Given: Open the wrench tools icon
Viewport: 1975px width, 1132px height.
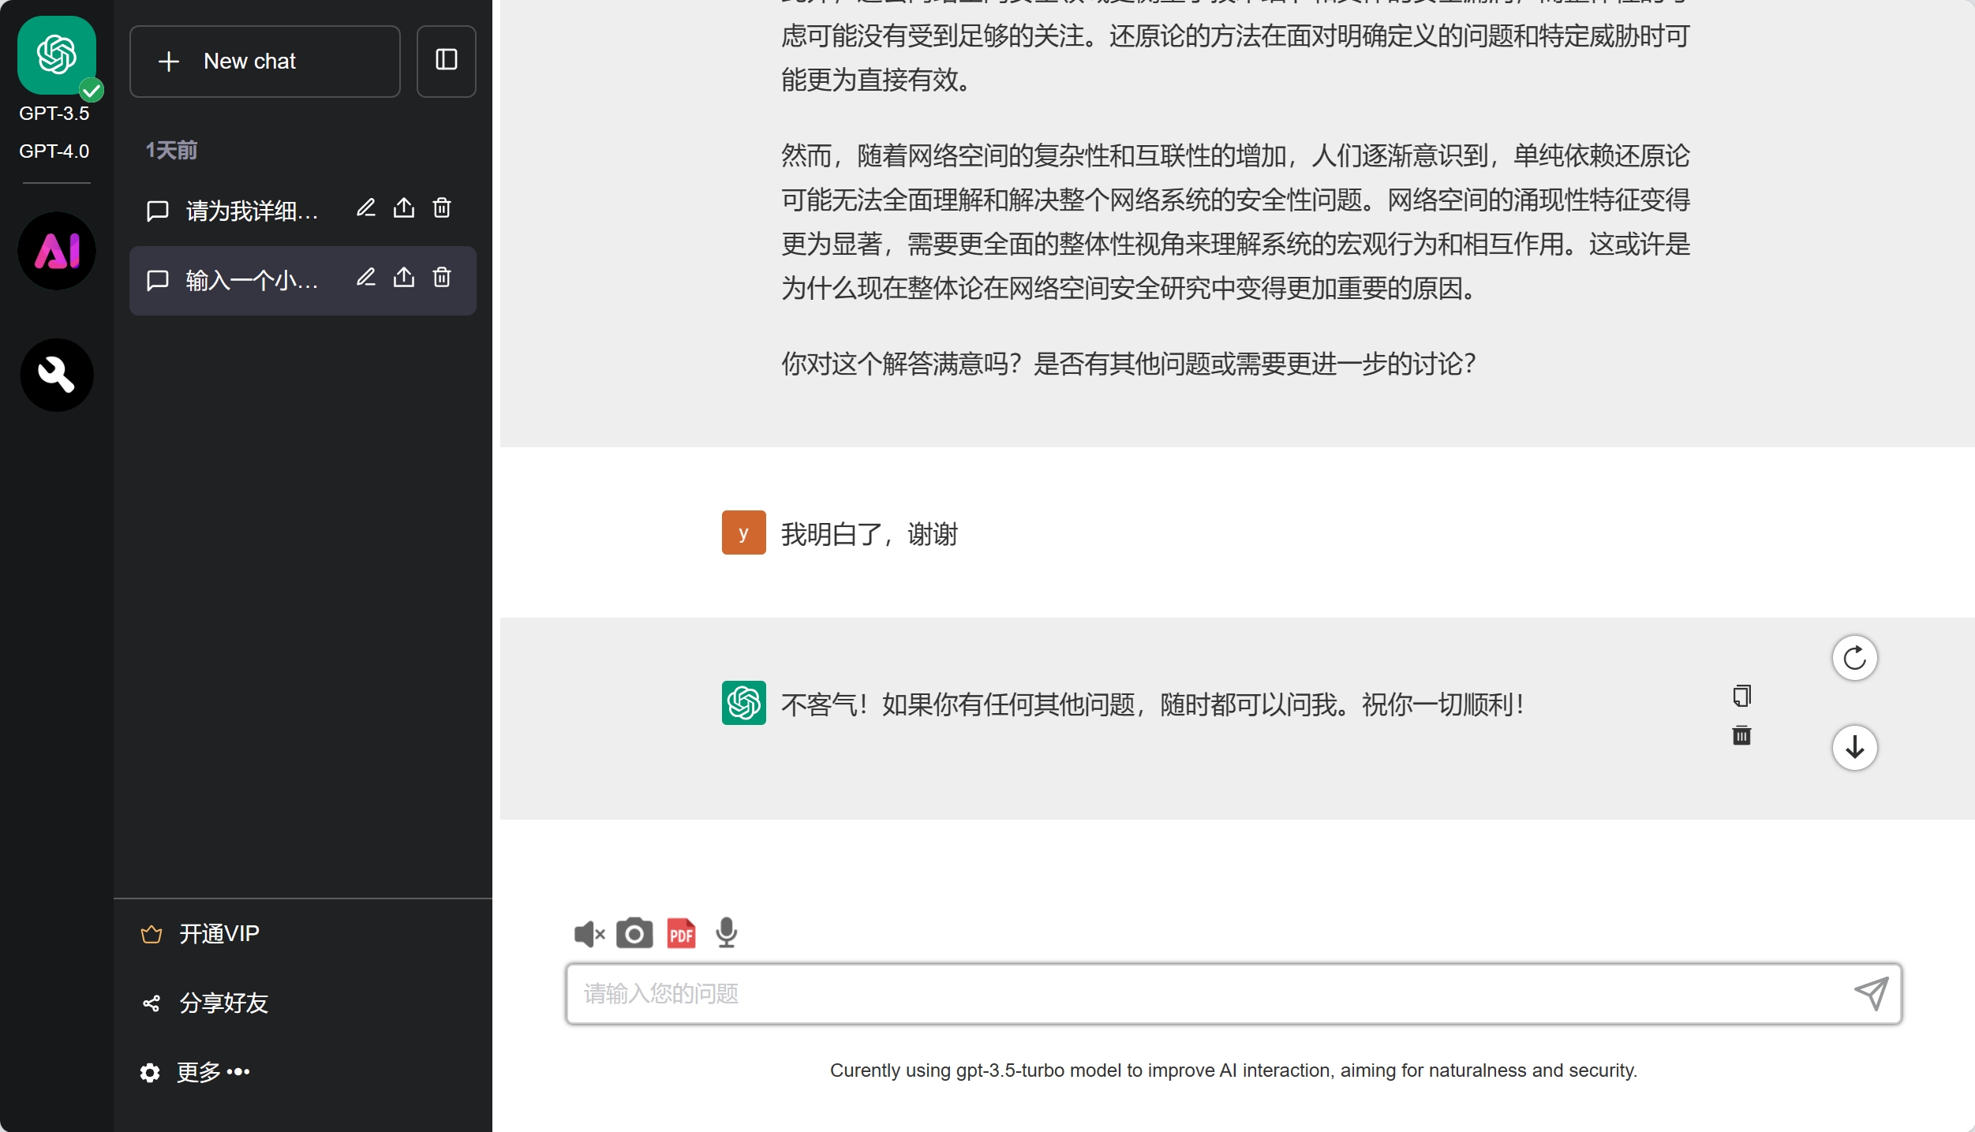Looking at the screenshot, I should (56, 375).
